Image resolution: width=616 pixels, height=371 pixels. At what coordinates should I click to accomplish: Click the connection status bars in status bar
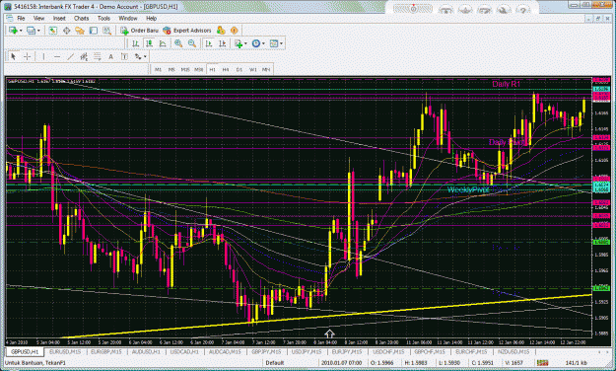click(542, 362)
